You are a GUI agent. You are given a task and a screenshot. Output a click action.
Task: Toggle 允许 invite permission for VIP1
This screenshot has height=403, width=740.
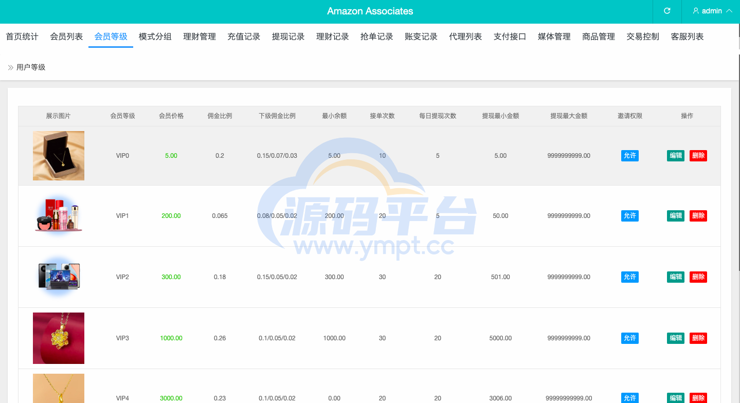[630, 216]
